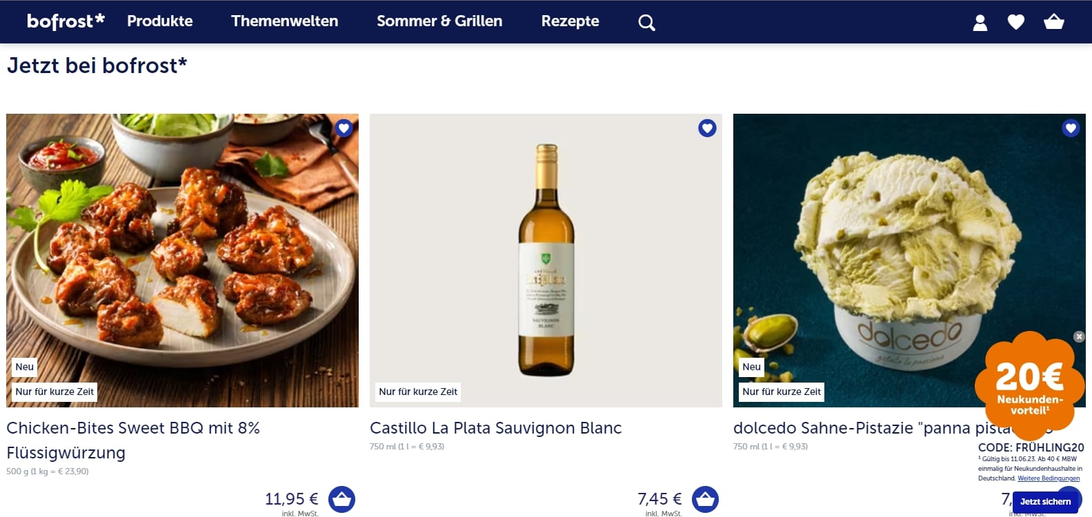The width and height of the screenshot is (1092, 517).
Task: Open the wishlist heart in header
Action: [1015, 23]
